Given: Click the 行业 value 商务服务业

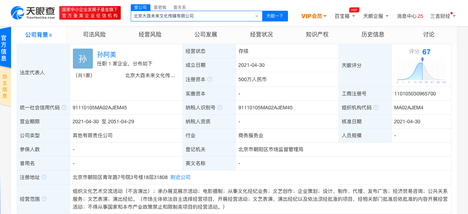Looking at the screenshot, I should click(x=251, y=135).
